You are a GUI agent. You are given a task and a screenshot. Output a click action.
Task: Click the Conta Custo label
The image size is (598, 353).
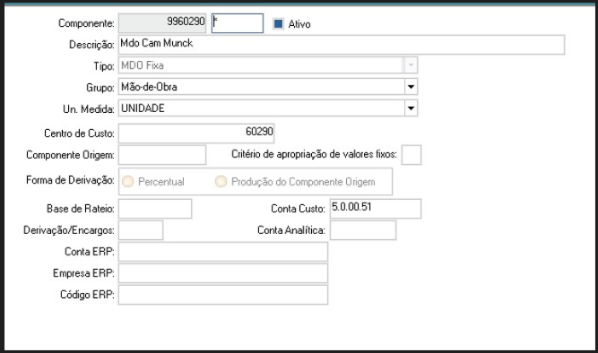(x=298, y=209)
